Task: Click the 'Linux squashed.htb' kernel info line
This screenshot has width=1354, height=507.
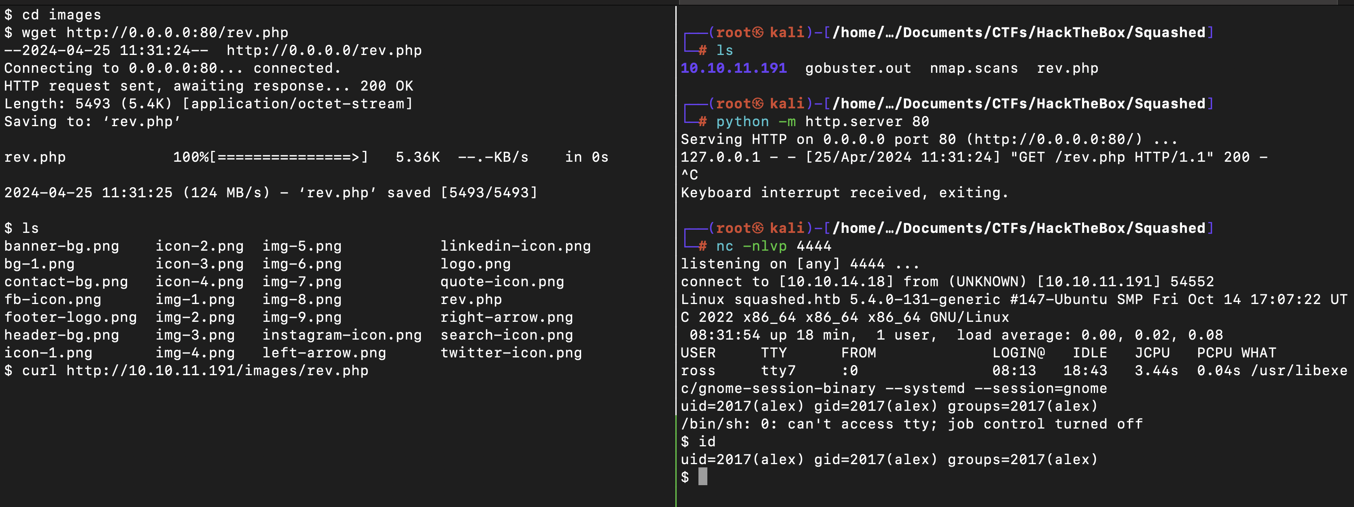Action: pyautogui.click(x=1014, y=300)
